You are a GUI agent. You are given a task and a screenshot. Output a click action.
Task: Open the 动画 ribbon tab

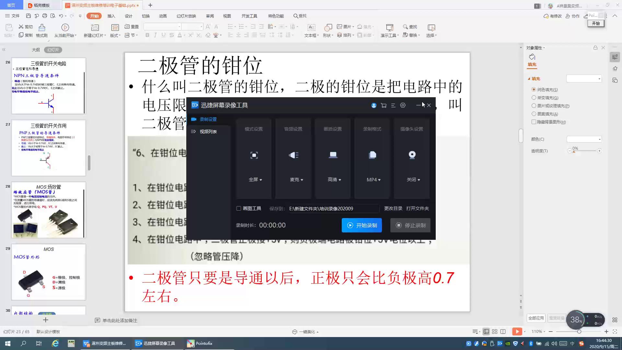(x=163, y=16)
